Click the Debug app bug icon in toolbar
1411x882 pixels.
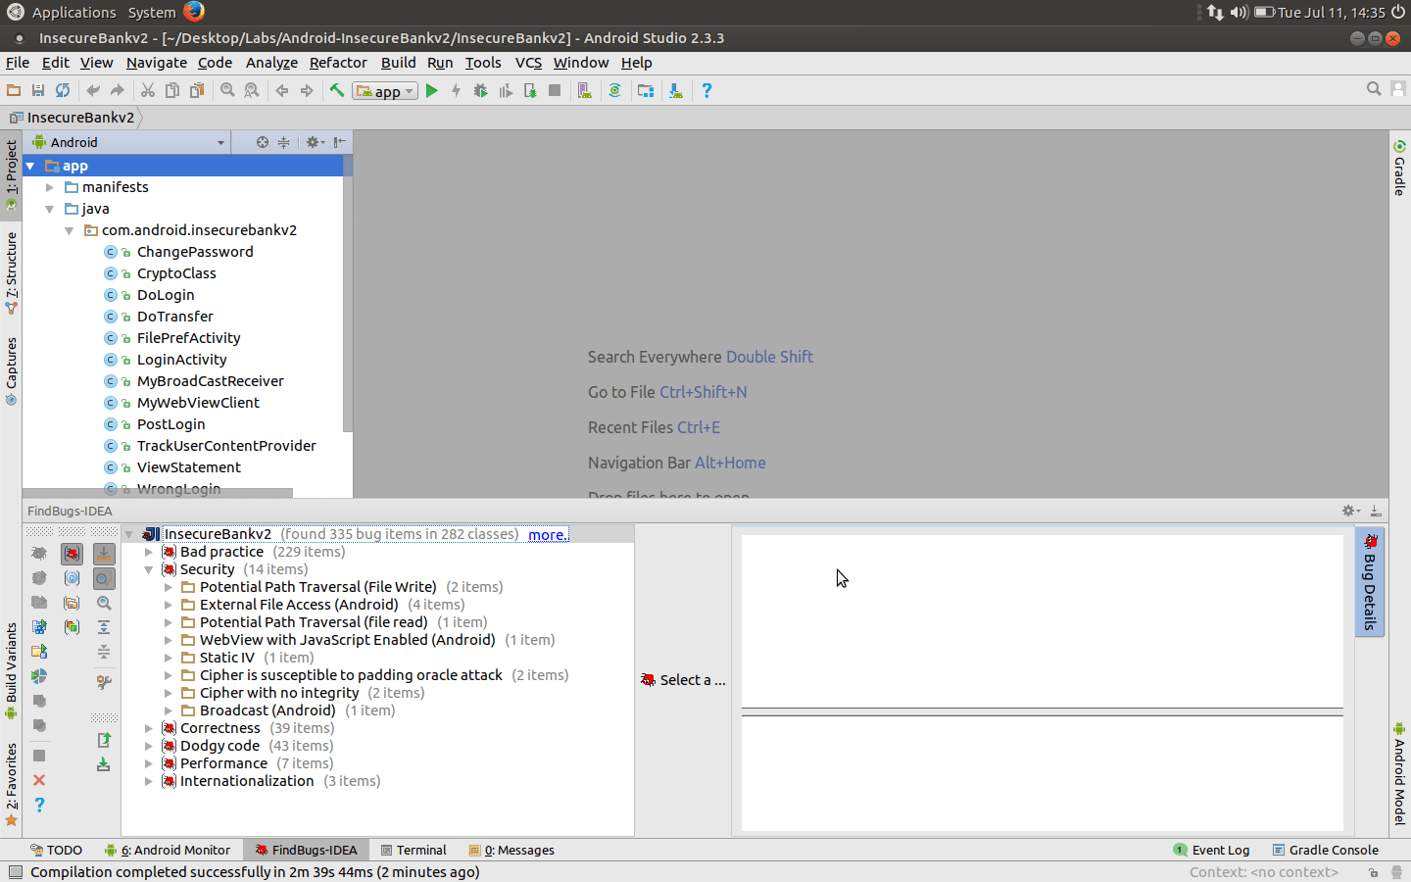point(480,90)
